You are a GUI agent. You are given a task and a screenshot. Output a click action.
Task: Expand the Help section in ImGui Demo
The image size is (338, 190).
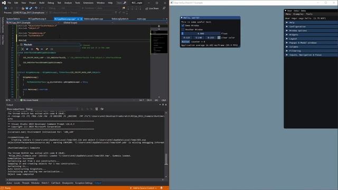click(311, 23)
